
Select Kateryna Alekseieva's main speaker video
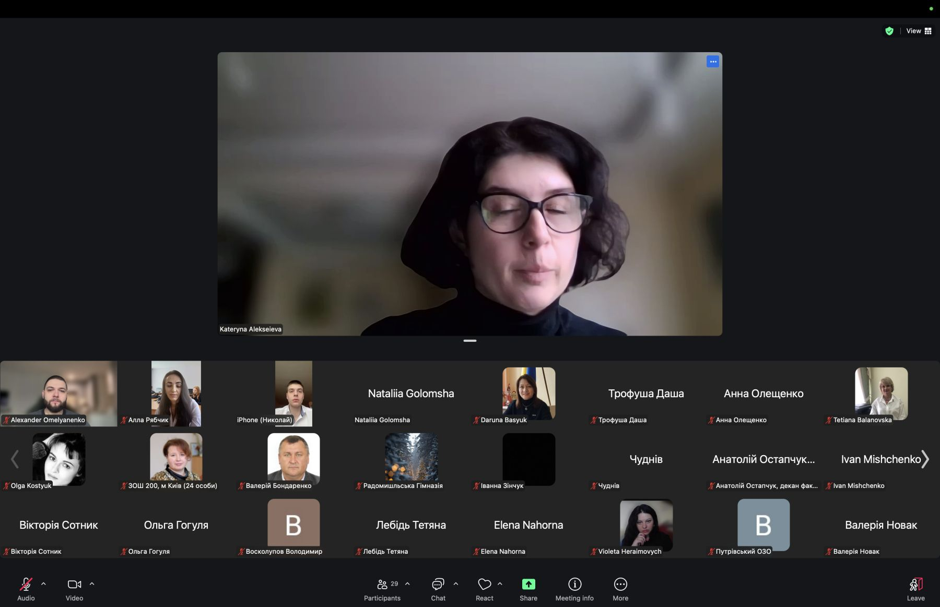[470, 194]
